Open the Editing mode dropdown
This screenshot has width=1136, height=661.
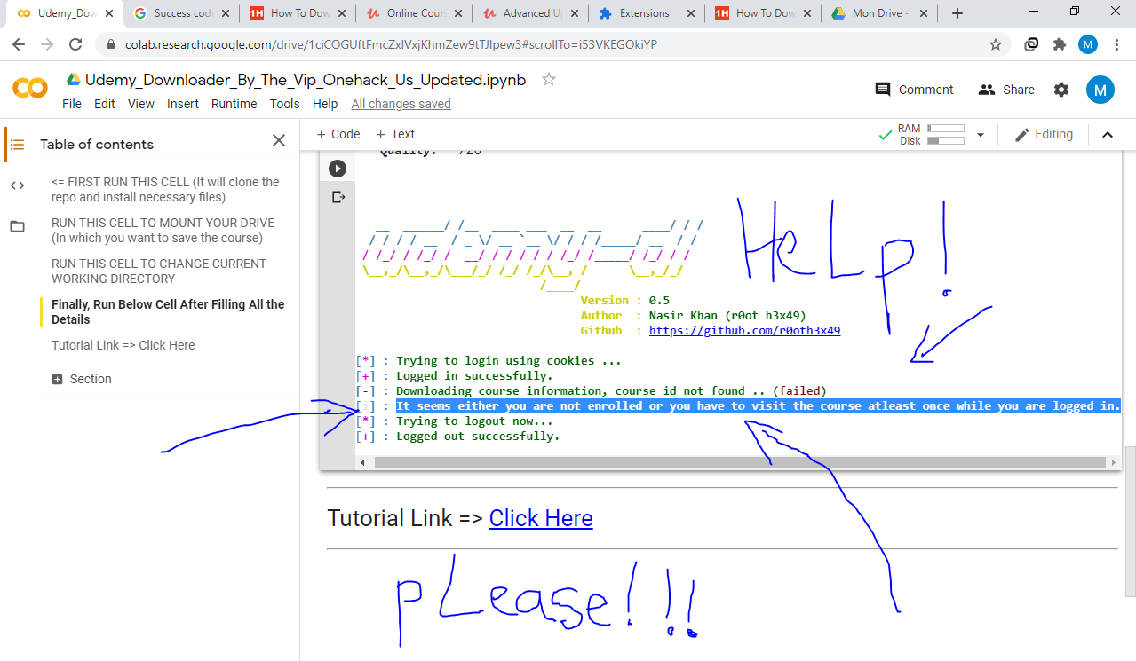pos(1044,135)
